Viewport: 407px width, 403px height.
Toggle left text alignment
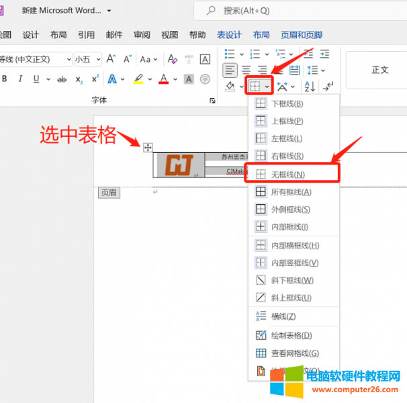[230, 70]
